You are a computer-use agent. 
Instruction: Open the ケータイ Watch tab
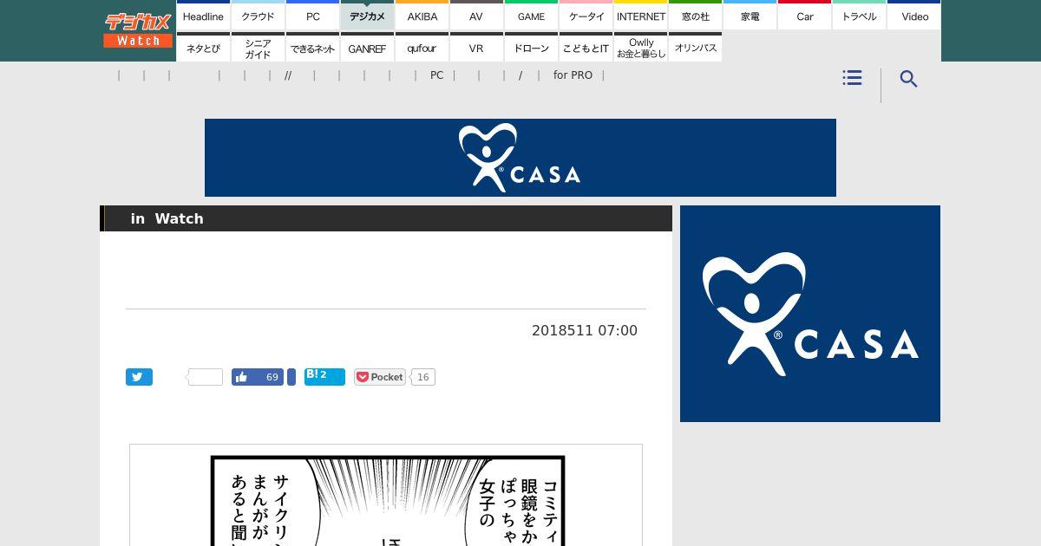click(586, 16)
